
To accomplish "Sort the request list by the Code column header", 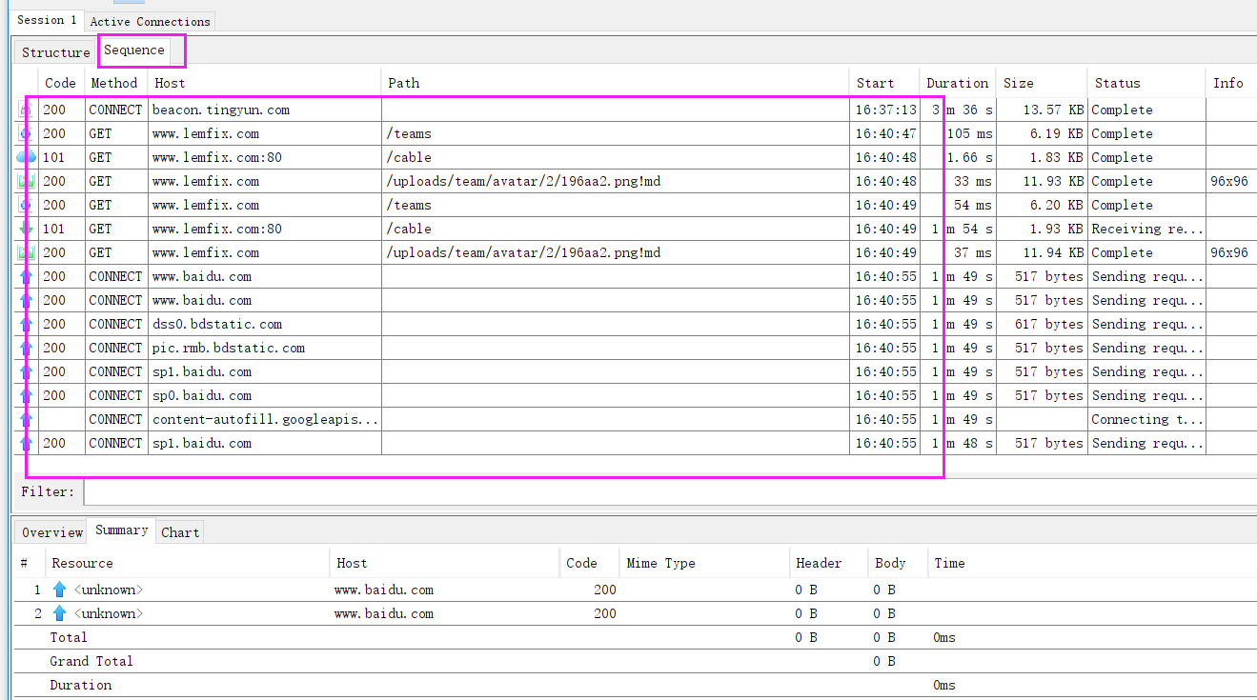I will coord(61,83).
